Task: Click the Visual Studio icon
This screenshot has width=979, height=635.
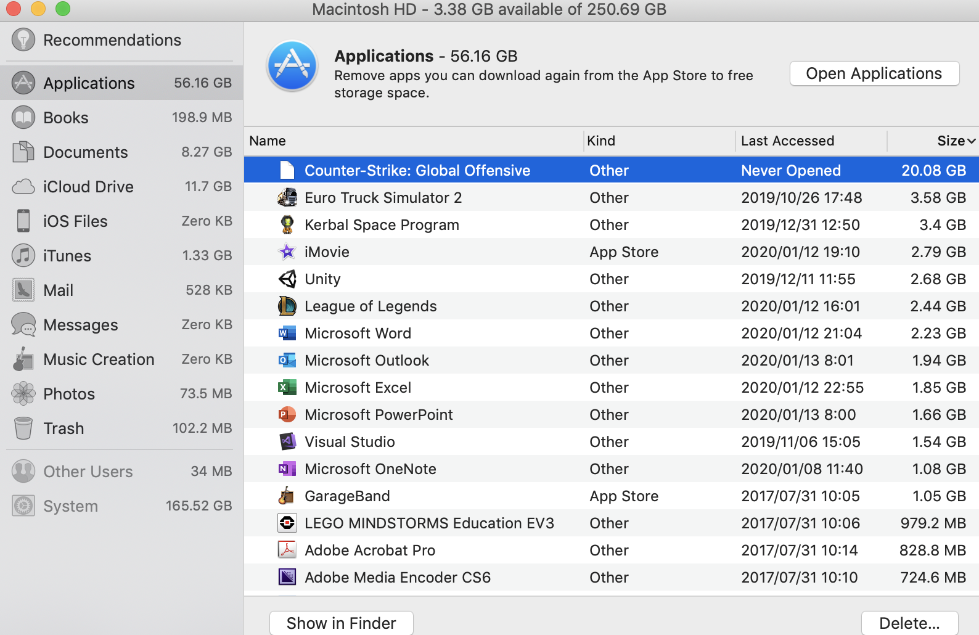Action: click(287, 441)
